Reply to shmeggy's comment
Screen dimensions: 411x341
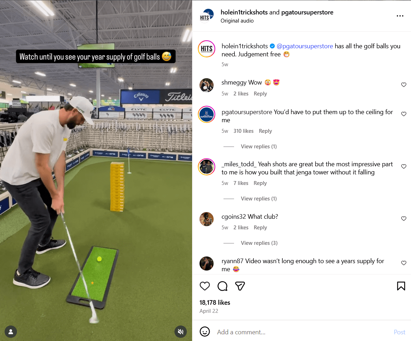click(260, 94)
